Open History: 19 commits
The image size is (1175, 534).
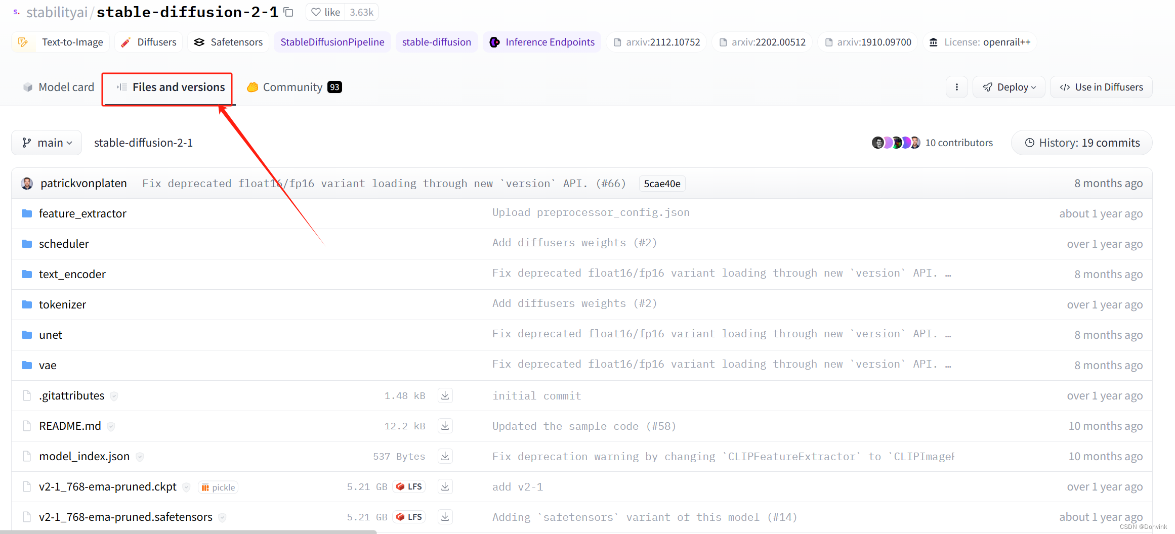click(x=1082, y=143)
